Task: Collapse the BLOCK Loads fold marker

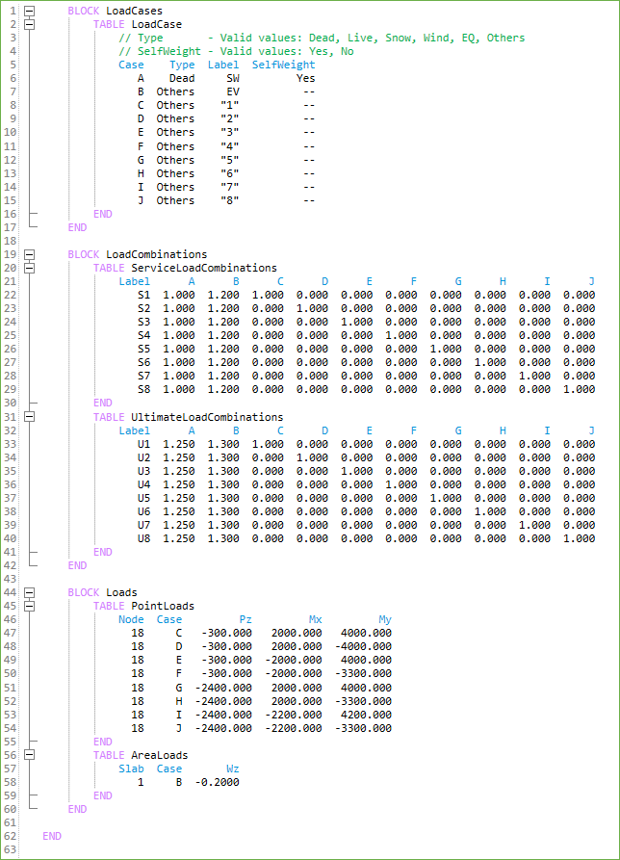Action: pyautogui.click(x=29, y=592)
